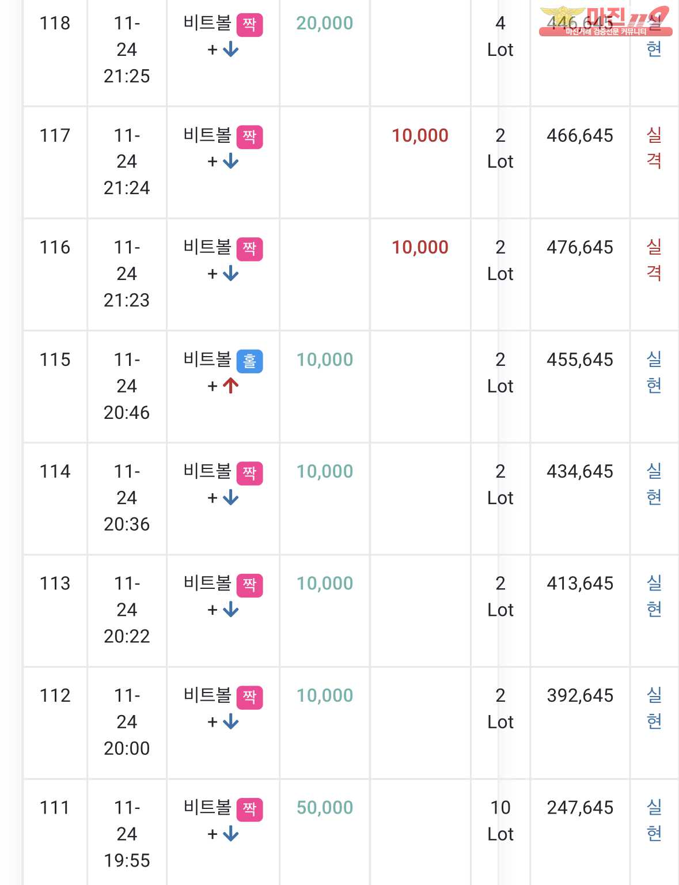Viewport: 679px width, 885px height.
Task: Click the red 10,000 loss in row 117
Action: [420, 135]
